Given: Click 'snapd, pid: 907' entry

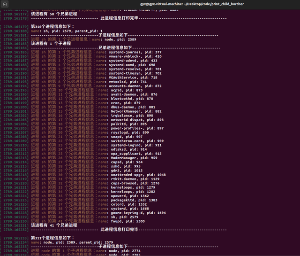Looking at the screenshot, I should (x=127, y=137).
